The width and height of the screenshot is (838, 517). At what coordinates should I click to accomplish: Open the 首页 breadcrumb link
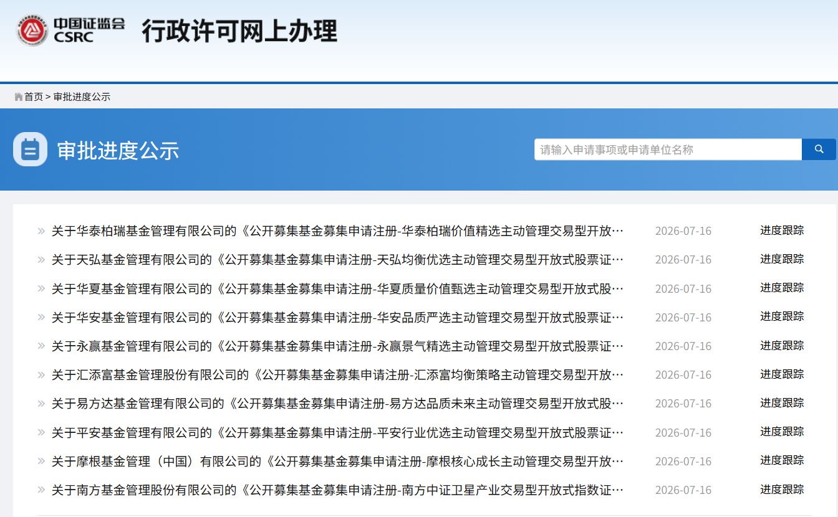pos(34,97)
